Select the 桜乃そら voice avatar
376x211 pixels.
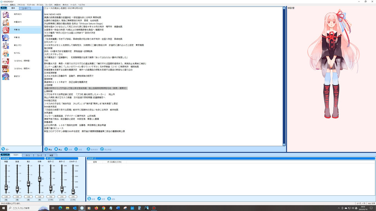tap(5, 53)
